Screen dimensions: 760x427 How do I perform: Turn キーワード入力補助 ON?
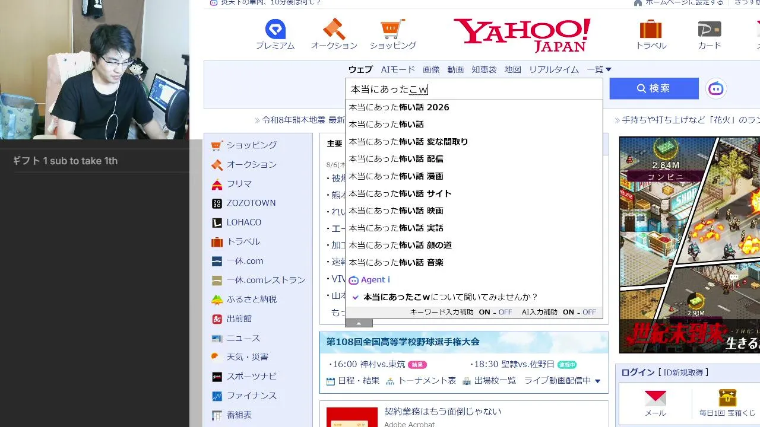(484, 313)
